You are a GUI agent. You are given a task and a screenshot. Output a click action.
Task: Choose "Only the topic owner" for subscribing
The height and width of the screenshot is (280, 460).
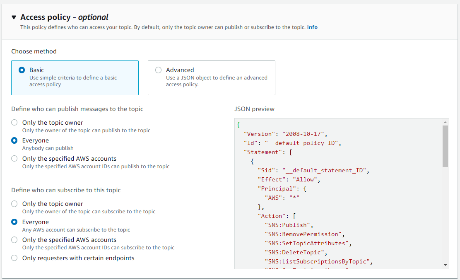click(x=14, y=204)
